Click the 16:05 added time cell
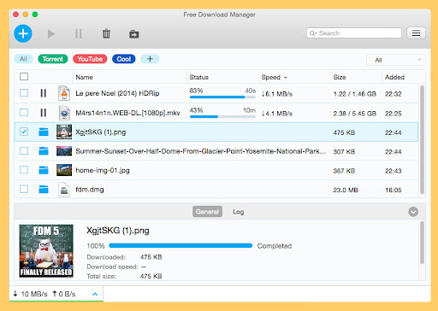 click(394, 190)
